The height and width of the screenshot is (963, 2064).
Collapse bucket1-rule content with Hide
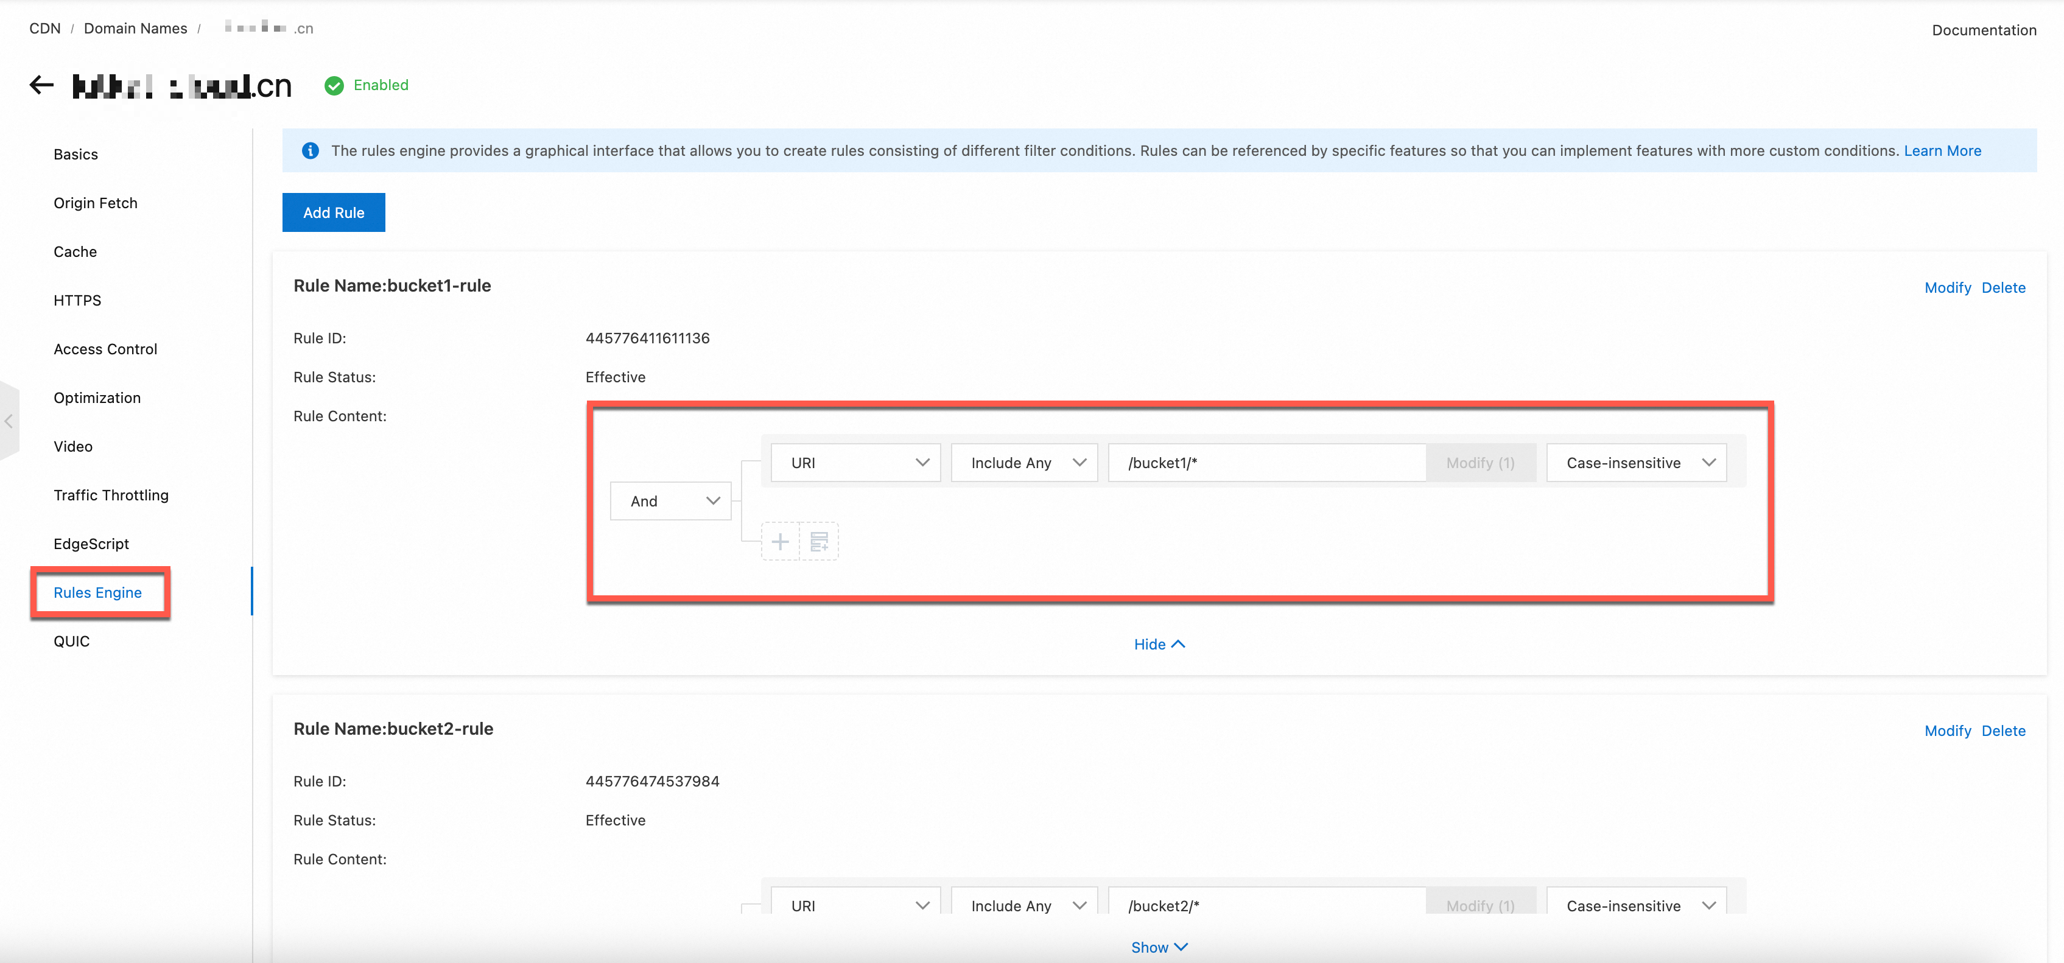tap(1159, 644)
